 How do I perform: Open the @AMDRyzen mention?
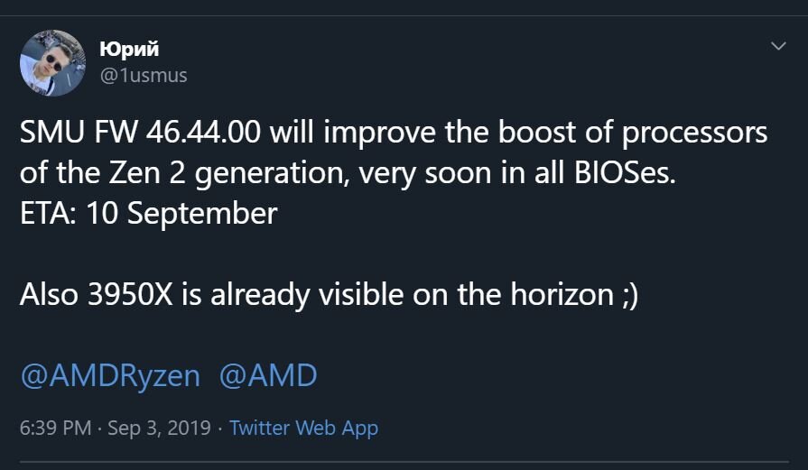coord(110,376)
